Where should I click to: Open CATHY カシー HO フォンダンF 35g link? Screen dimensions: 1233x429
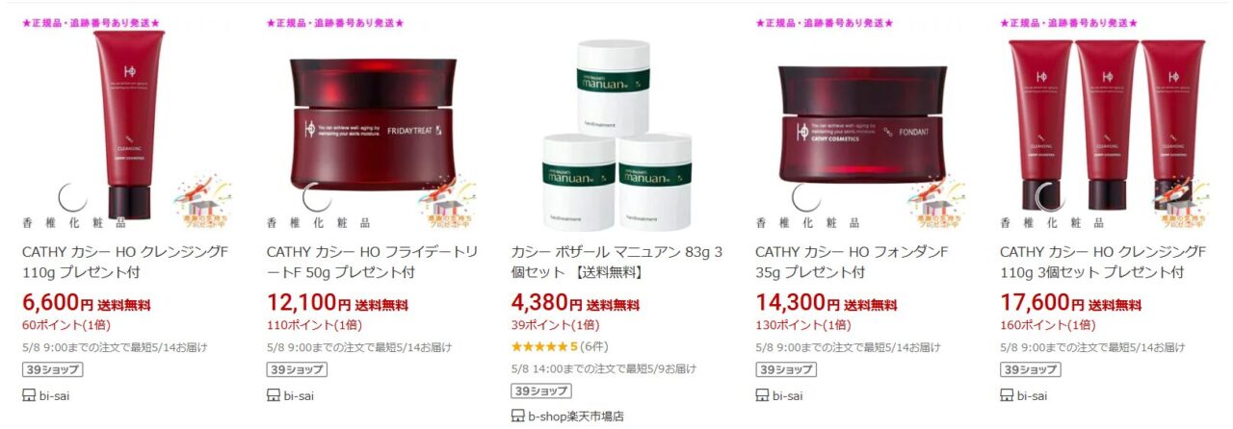(853, 262)
